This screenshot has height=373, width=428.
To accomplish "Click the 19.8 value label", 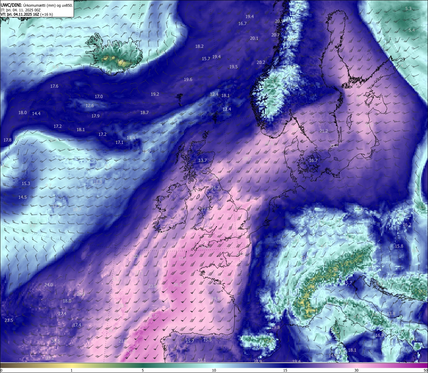I will coord(276,327).
